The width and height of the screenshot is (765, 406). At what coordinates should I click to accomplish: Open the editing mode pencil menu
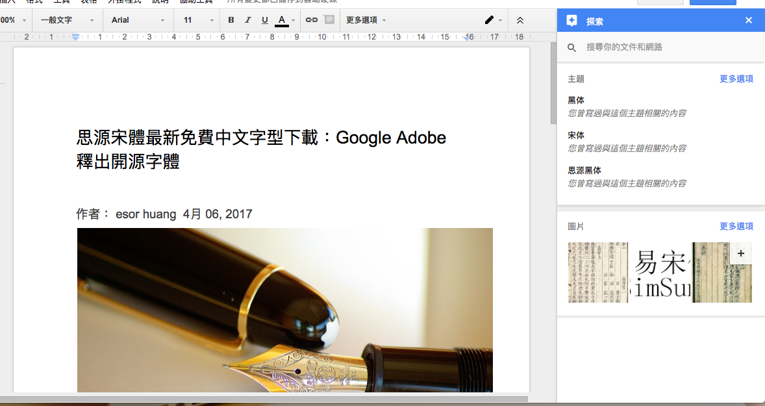click(x=489, y=20)
